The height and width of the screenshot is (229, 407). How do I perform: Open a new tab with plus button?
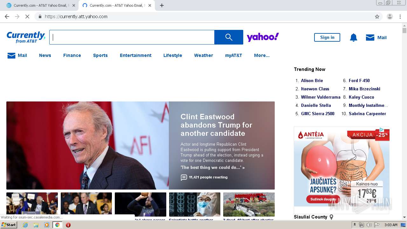(162, 5)
